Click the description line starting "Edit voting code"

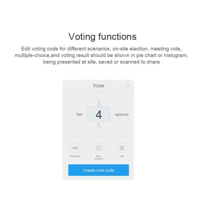[102, 49]
